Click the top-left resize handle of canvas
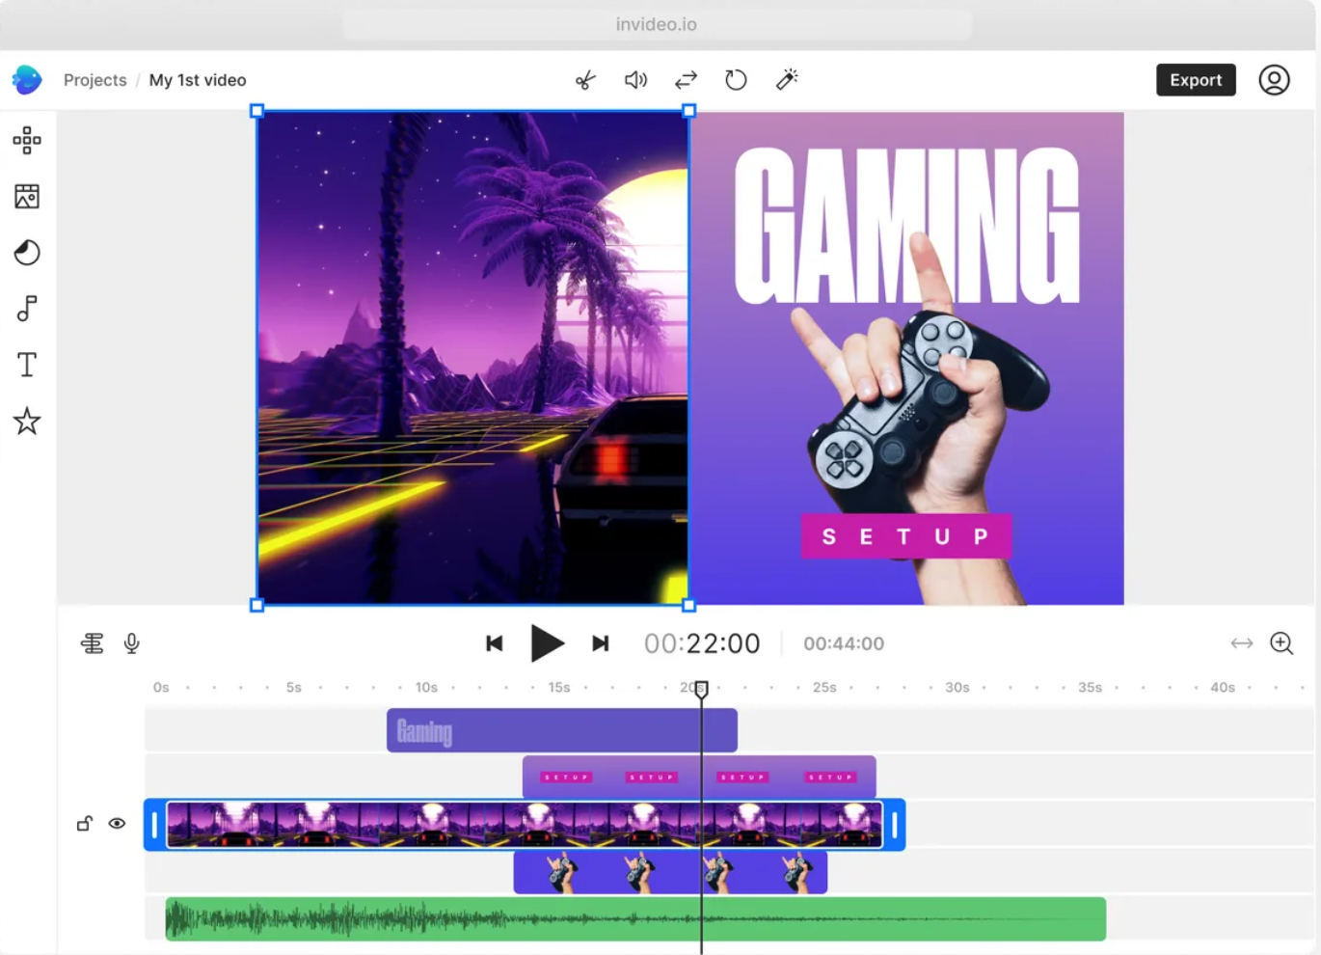 click(256, 111)
